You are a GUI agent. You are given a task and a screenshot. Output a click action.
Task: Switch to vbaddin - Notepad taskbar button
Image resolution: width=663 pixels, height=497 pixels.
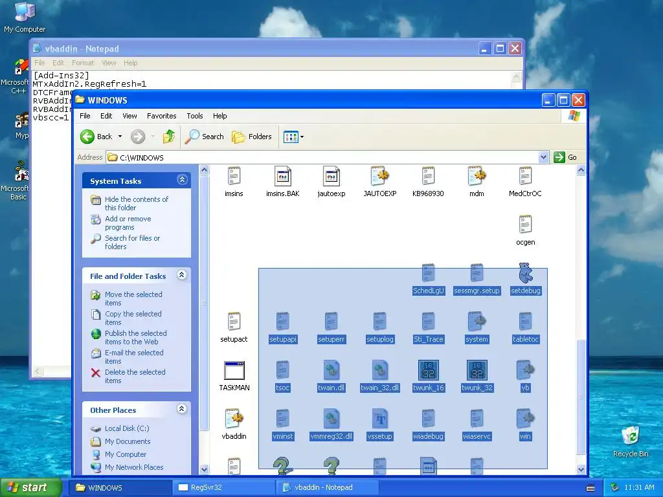[x=327, y=487]
